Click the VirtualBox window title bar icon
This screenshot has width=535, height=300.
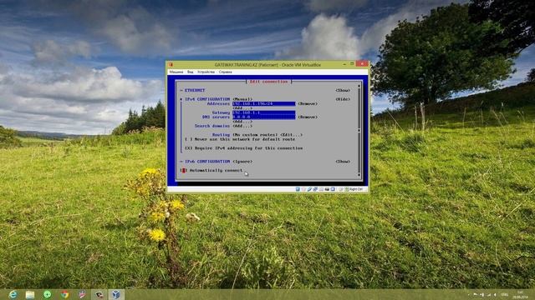point(171,64)
